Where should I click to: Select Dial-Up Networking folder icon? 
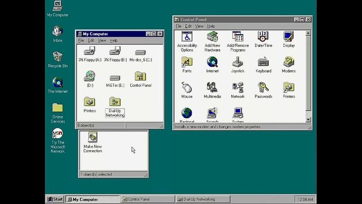click(x=115, y=107)
